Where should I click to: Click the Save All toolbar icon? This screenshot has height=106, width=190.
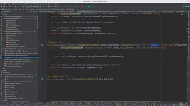(x=4, y=6)
